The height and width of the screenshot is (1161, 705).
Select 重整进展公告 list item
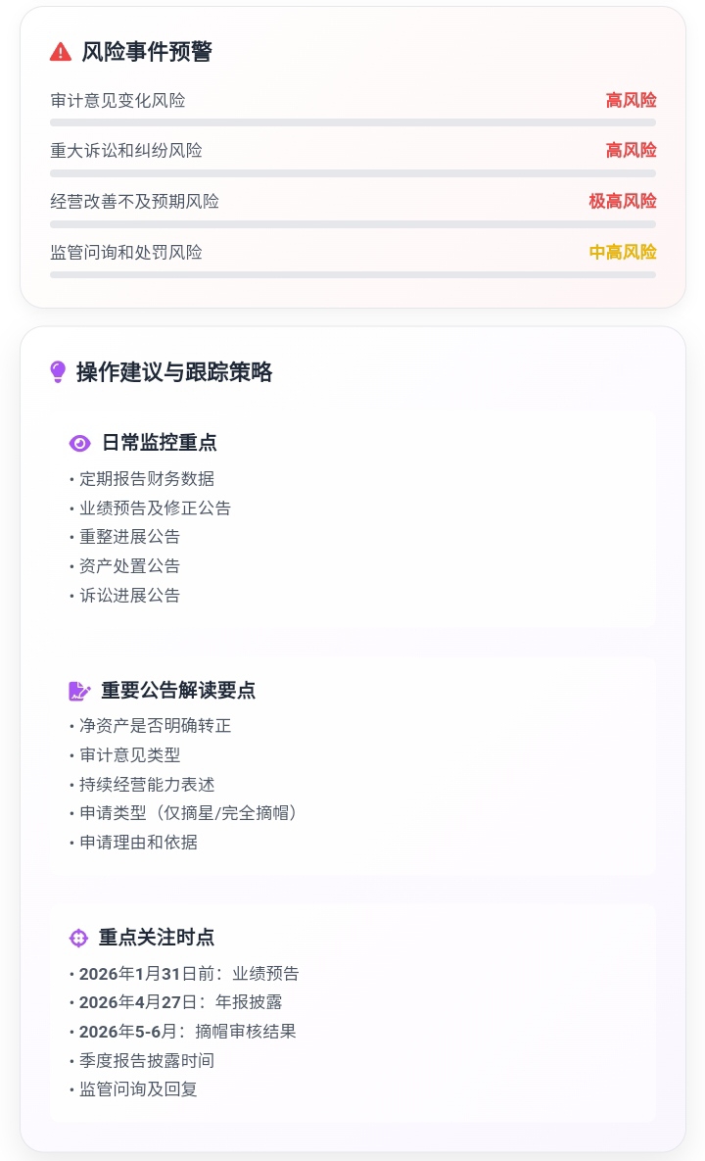point(129,537)
